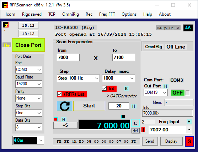The width and height of the screenshot is (198, 152).
Task: Open the Options menu
Action: (x=129, y=14)
